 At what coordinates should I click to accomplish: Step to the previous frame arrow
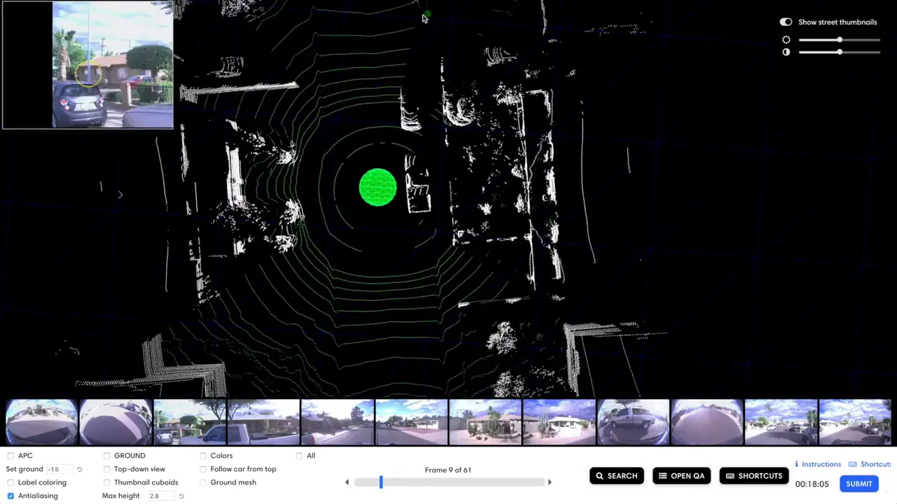[x=347, y=482]
